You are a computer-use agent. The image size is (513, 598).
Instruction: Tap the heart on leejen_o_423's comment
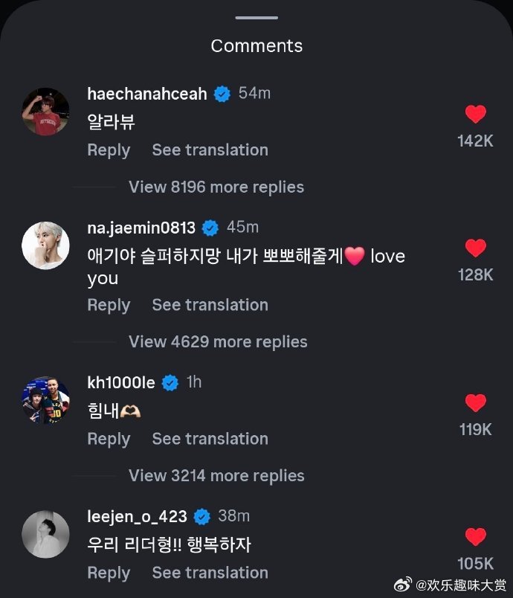[x=476, y=536]
